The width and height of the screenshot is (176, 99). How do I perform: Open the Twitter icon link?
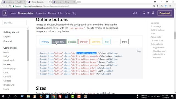(148, 13)
